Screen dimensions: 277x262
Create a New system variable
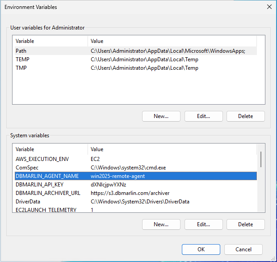161,224
